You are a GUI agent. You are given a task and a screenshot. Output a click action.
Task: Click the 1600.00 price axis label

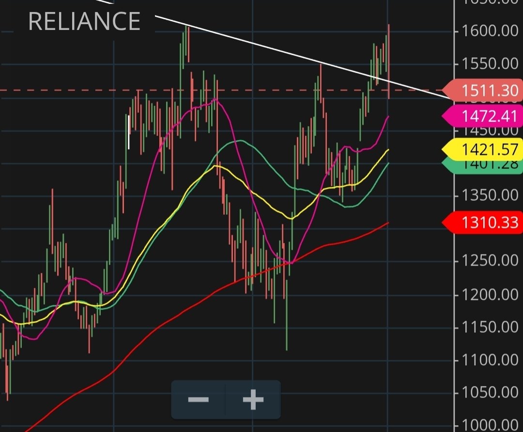(490, 30)
